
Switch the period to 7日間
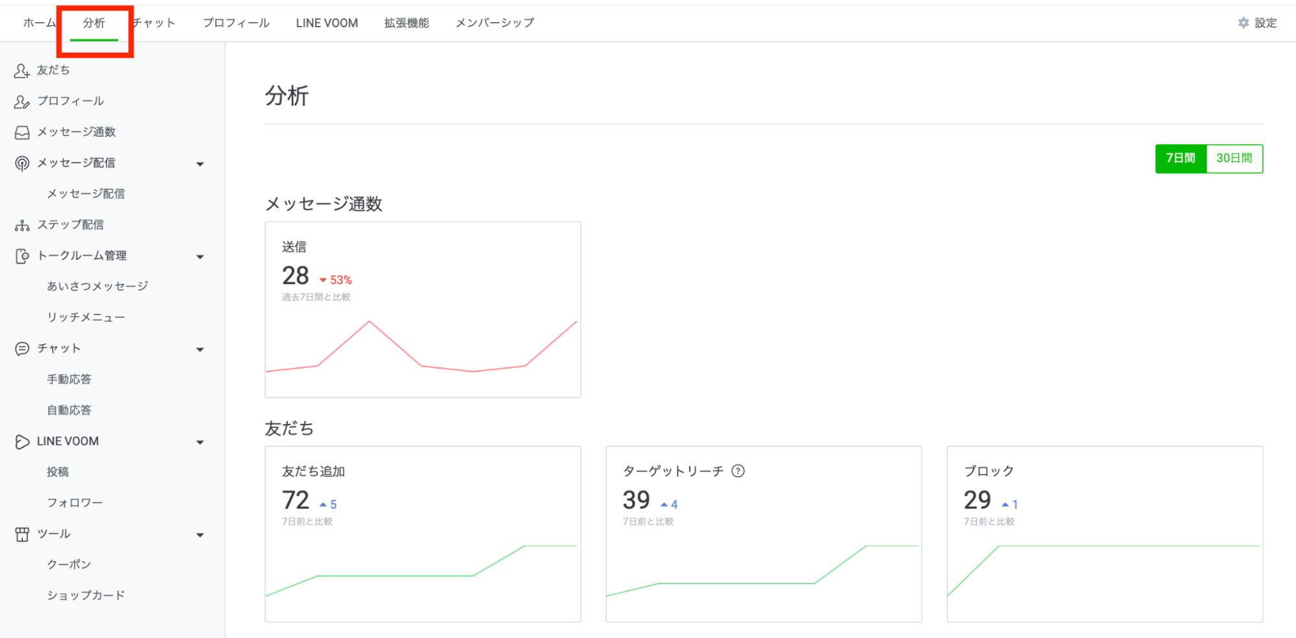coord(1181,159)
